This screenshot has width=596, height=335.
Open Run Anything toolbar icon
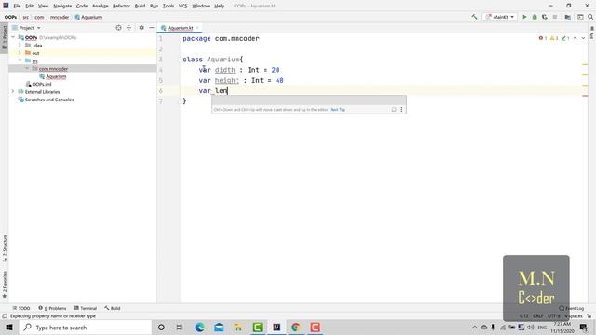[x=580, y=17]
